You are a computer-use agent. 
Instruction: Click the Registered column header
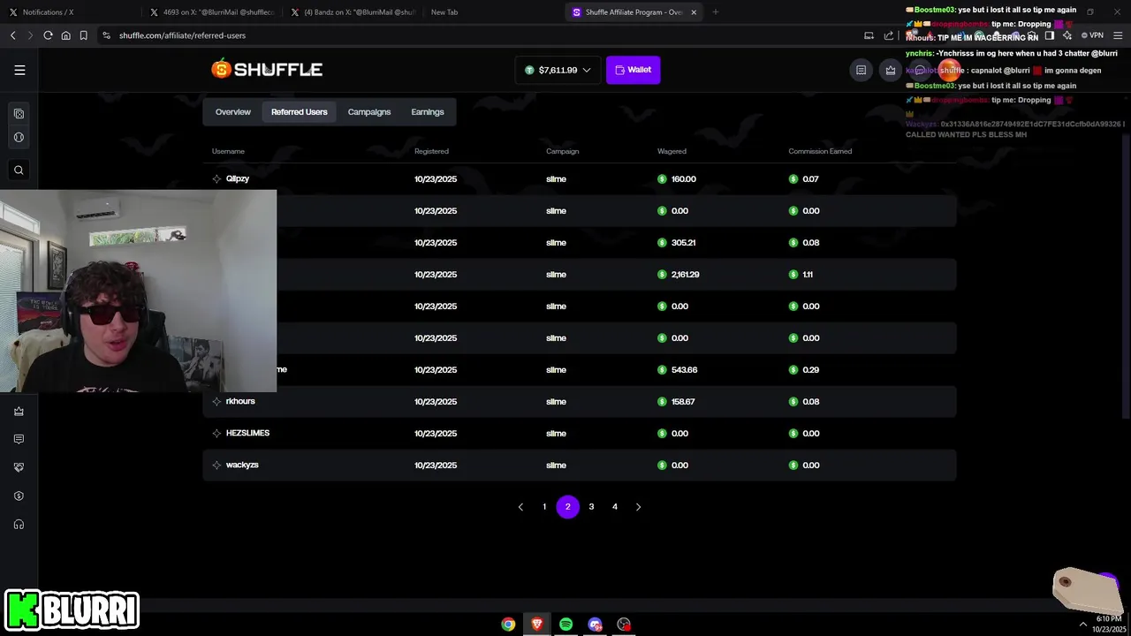(431, 151)
